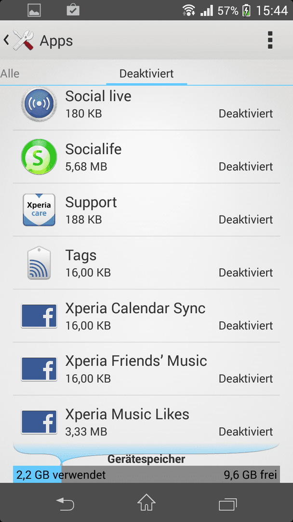Tap the battery indicator in status bar
Image resolution: width=293 pixels, height=522 pixels.
point(246,11)
